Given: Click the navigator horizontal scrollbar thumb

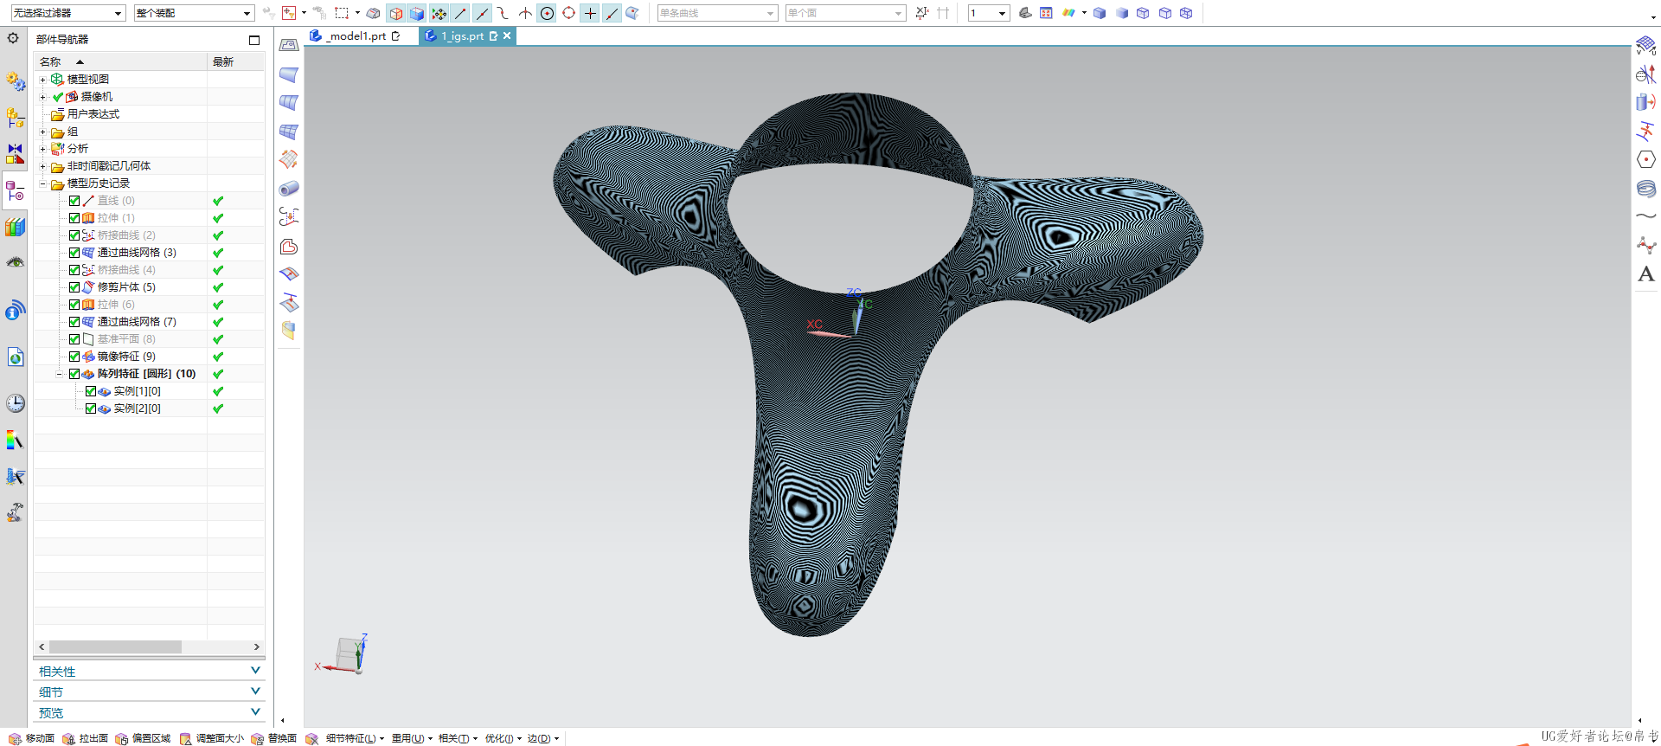Looking at the screenshot, I should [x=115, y=646].
